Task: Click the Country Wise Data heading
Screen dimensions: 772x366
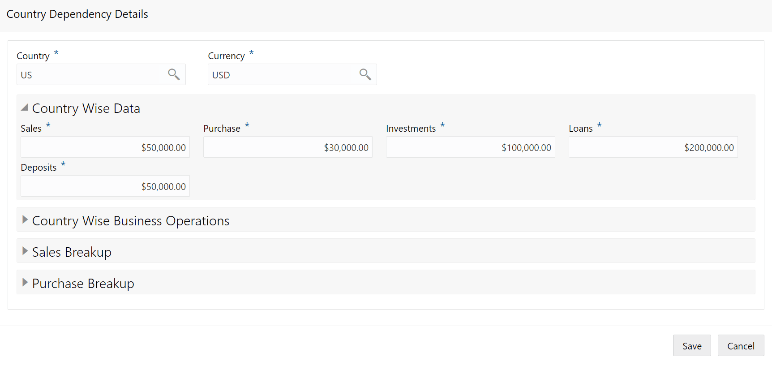Action: pos(86,108)
